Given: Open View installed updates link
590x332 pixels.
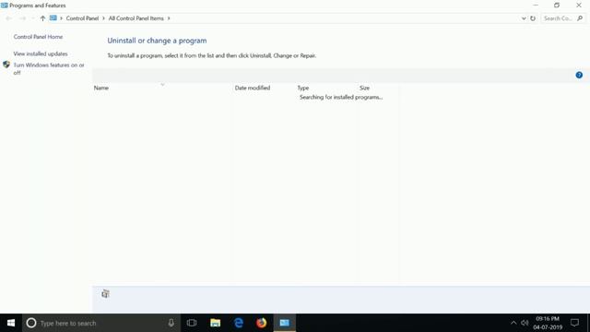Looking at the screenshot, I should [41, 53].
